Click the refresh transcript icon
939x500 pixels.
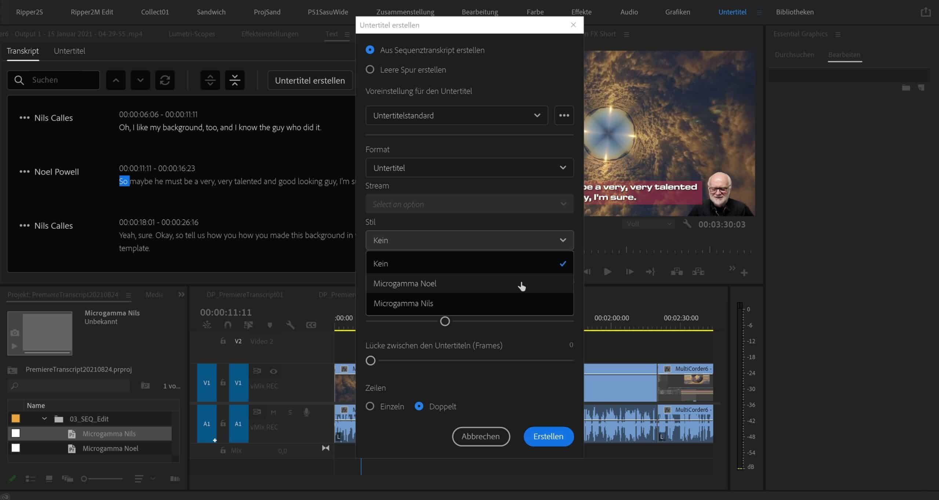(165, 80)
